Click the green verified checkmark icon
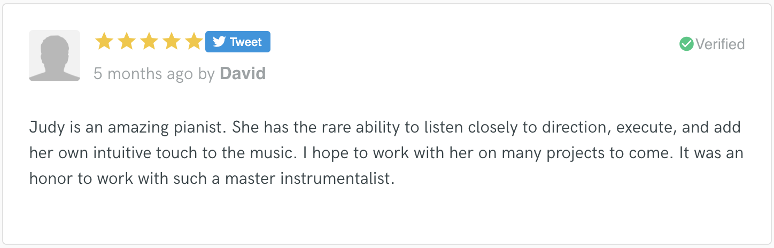Viewport: 774px width, 248px height. coord(686,44)
